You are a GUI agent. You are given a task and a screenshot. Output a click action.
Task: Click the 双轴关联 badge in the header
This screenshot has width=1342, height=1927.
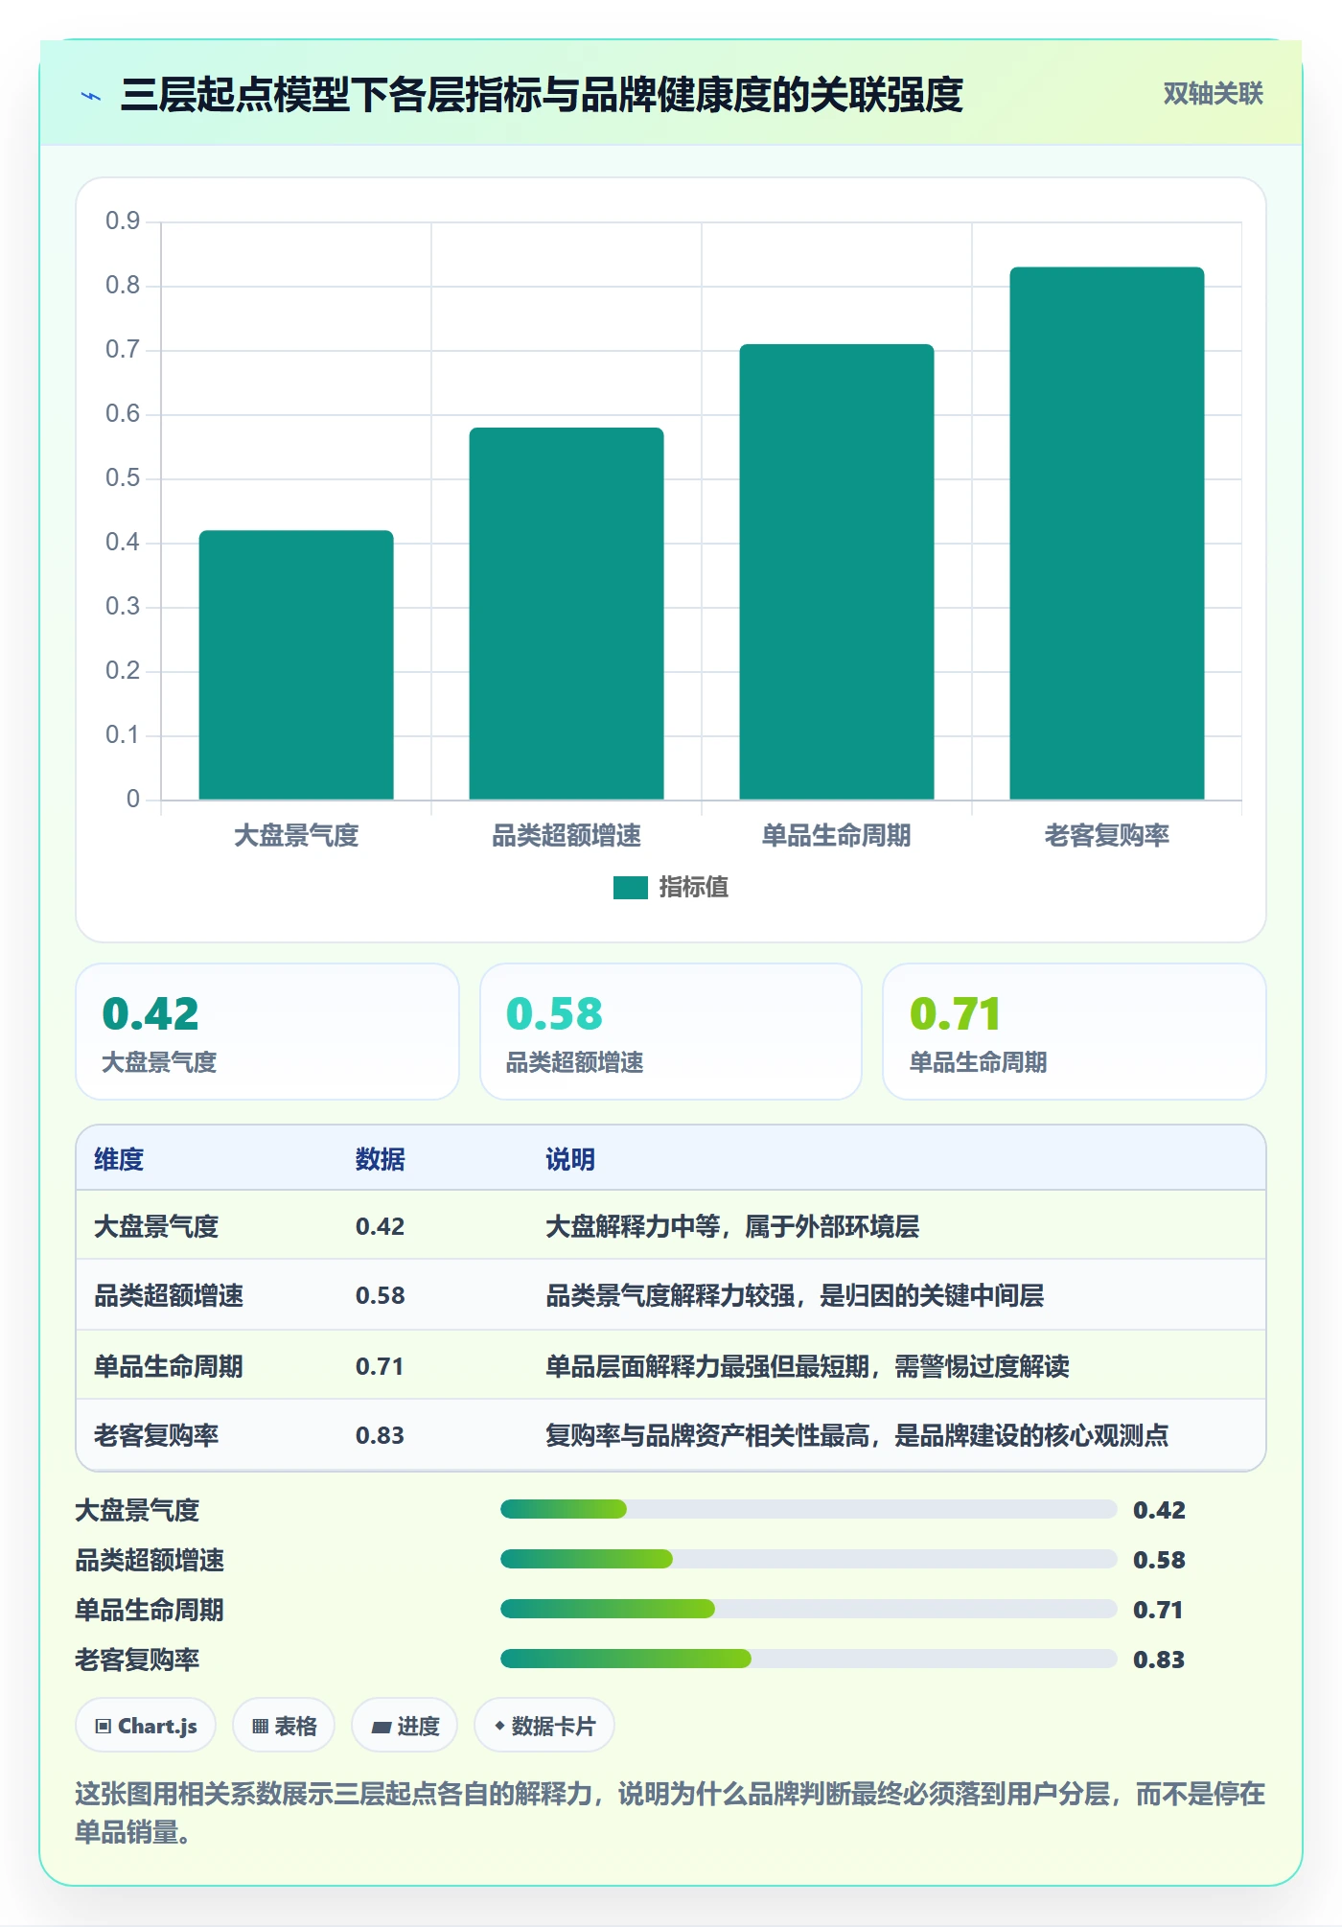click(x=1213, y=94)
